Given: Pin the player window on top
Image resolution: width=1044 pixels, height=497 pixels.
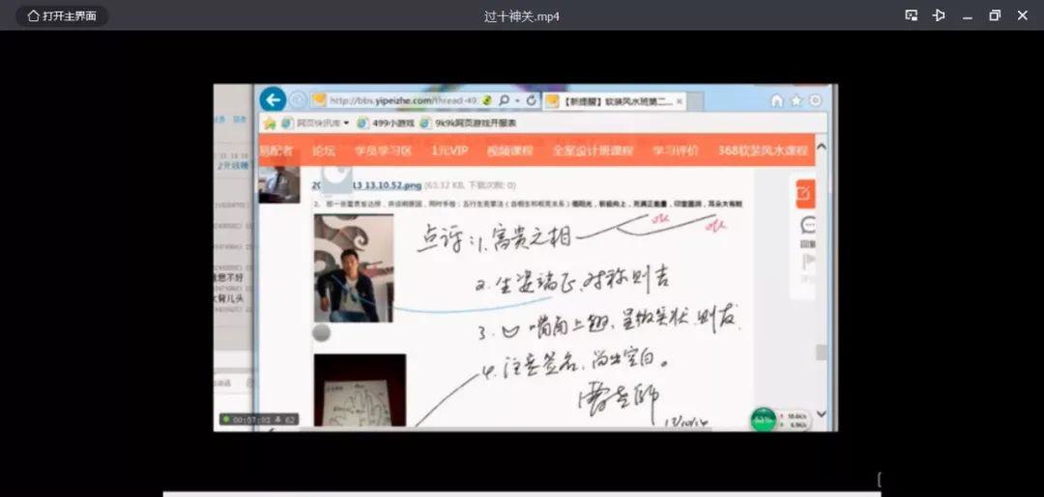Looking at the screenshot, I should (x=939, y=15).
